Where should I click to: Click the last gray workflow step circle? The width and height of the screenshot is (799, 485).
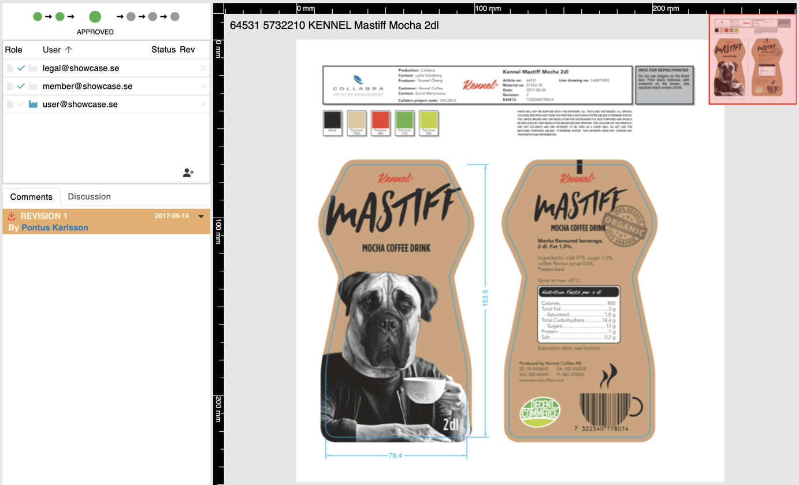coord(176,16)
